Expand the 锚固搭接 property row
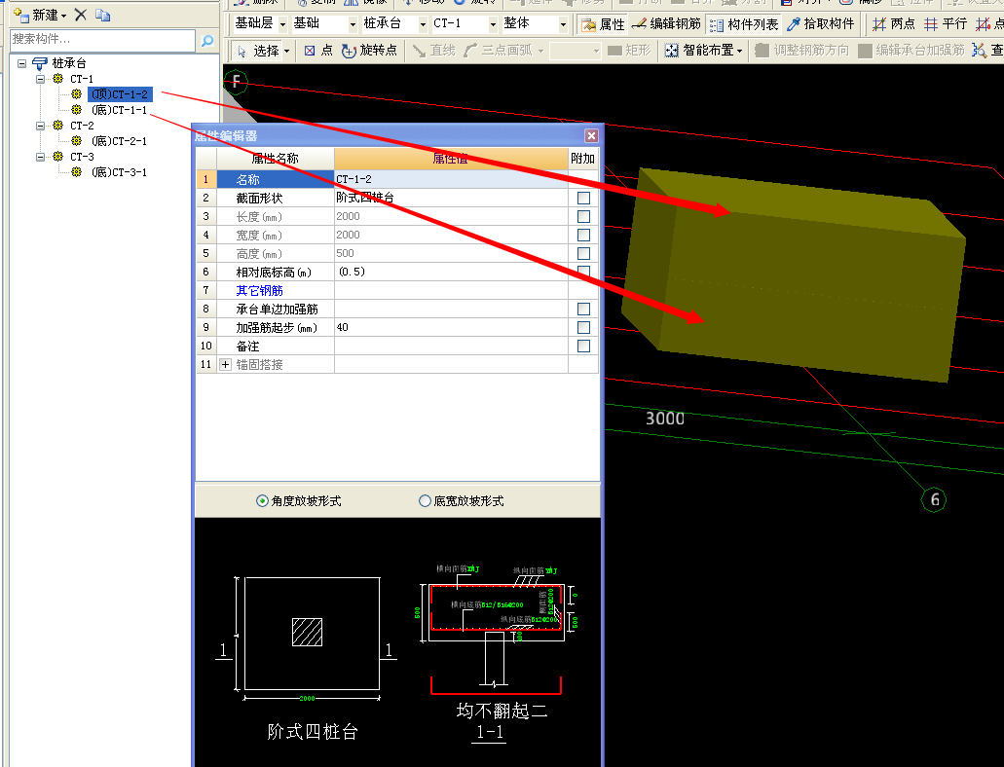This screenshot has width=1004, height=767. [x=225, y=364]
